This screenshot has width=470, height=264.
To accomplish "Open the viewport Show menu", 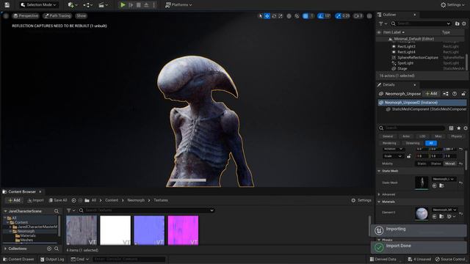I will point(81,16).
